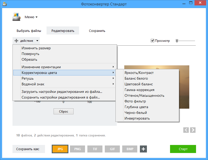Choose Повернуть action
The height and width of the screenshot is (160, 208).
64,54
